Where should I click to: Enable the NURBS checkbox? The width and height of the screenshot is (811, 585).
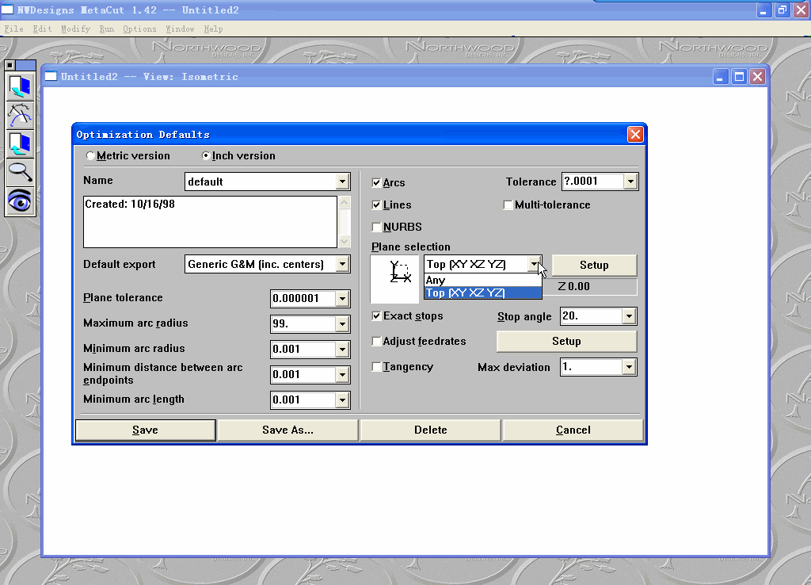pos(376,227)
